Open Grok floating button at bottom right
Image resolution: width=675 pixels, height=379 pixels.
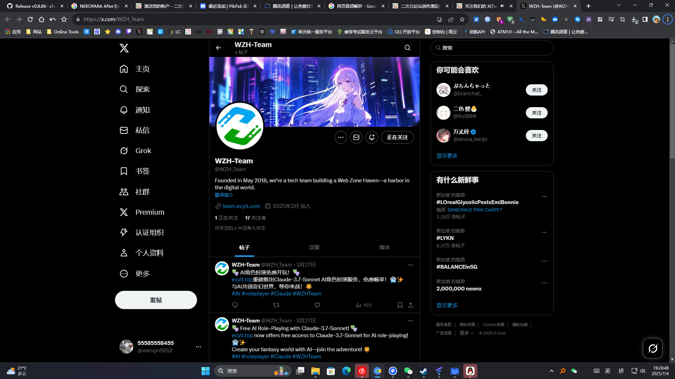point(652,348)
